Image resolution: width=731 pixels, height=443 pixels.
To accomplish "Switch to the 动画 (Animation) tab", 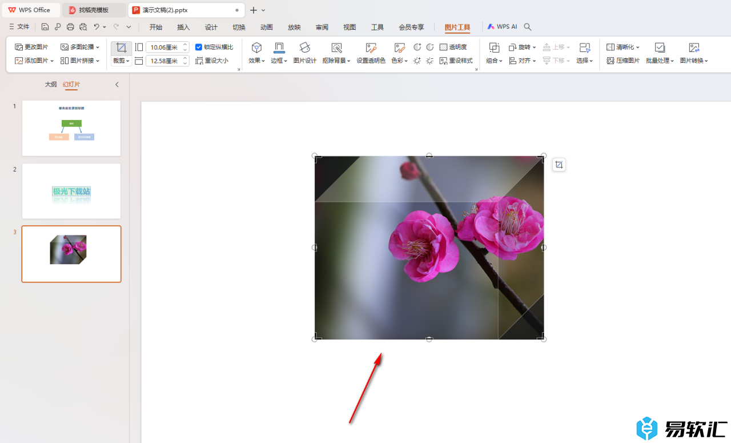I will pyautogui.click(x=267, y=27).
